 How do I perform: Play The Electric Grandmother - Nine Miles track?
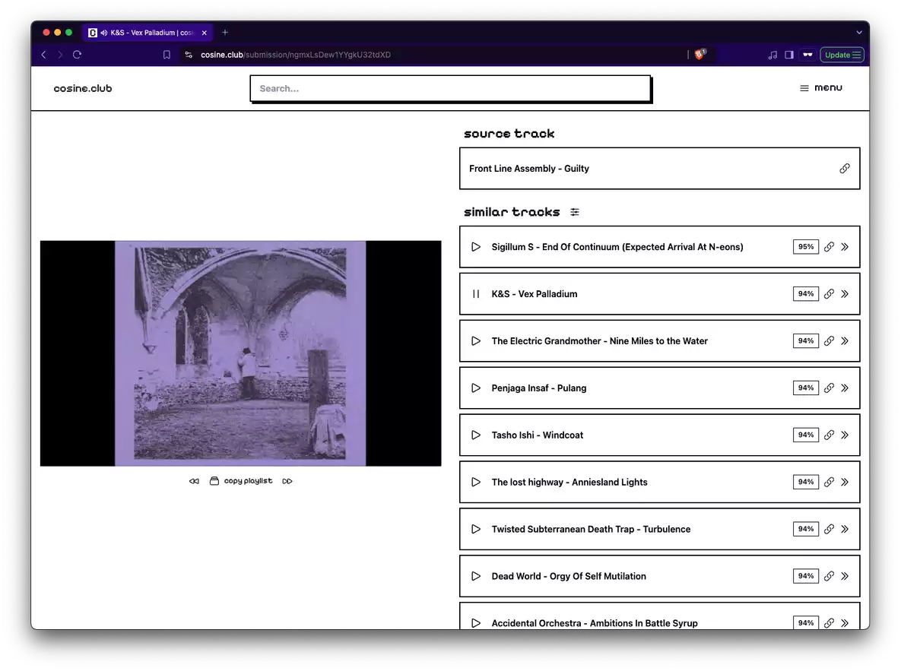coord(476,341)
